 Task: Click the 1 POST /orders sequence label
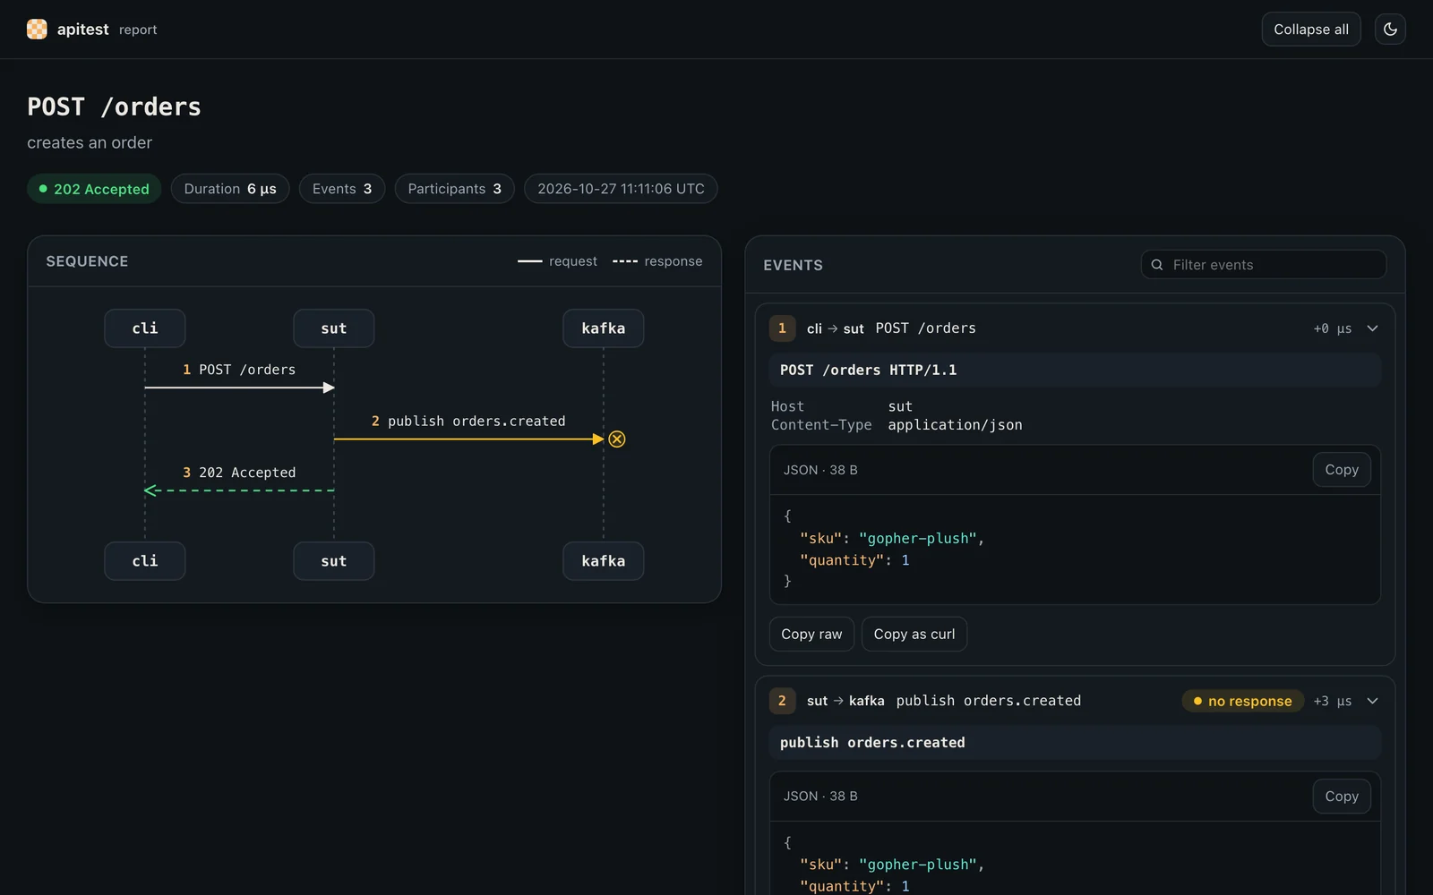click(239, 370)
